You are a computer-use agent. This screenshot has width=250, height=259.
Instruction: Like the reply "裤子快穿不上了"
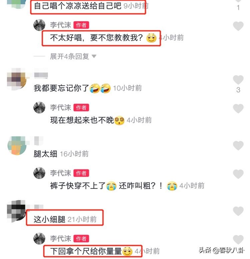click(x=238, y=174)
